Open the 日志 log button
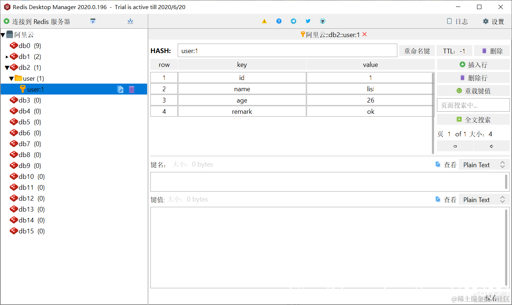Viewport: 512px width, 305px height. (457, 21)
